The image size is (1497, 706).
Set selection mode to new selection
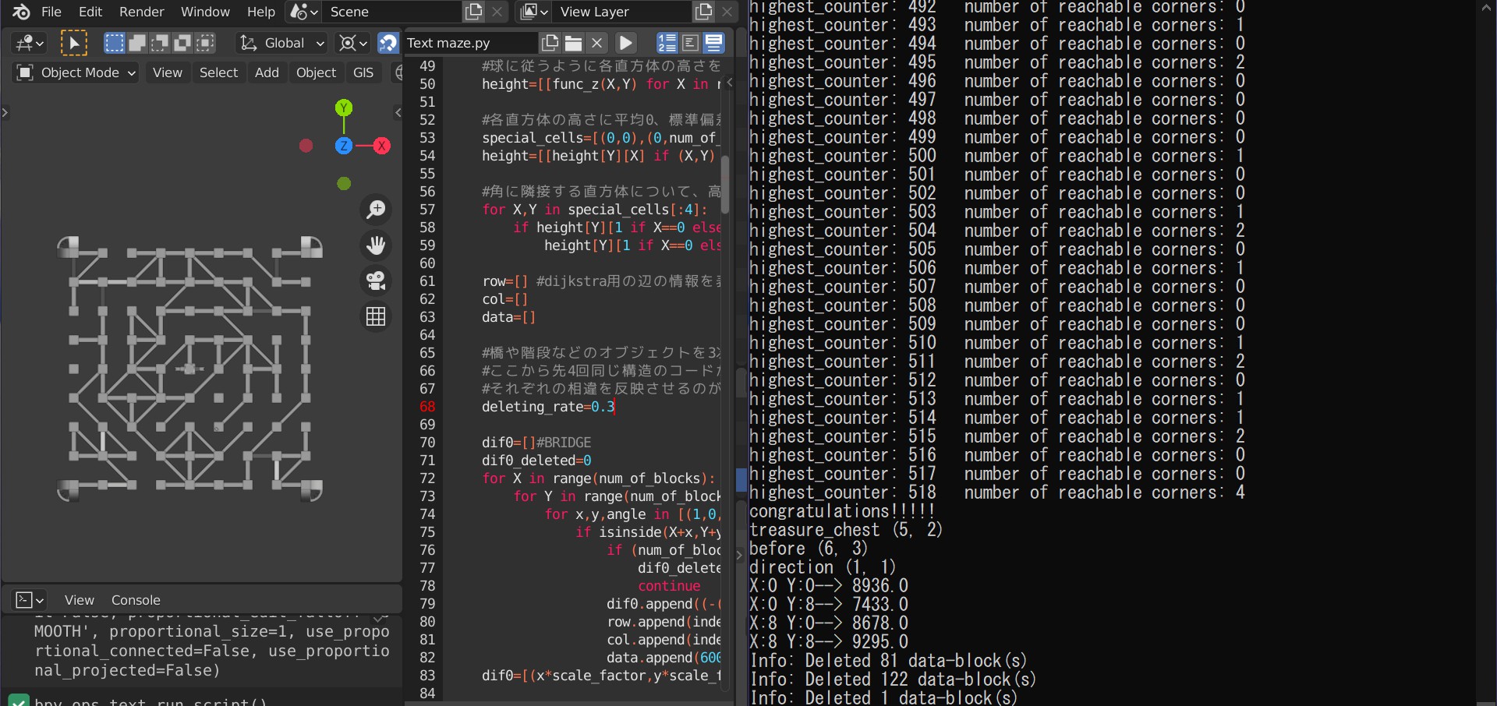115,43
